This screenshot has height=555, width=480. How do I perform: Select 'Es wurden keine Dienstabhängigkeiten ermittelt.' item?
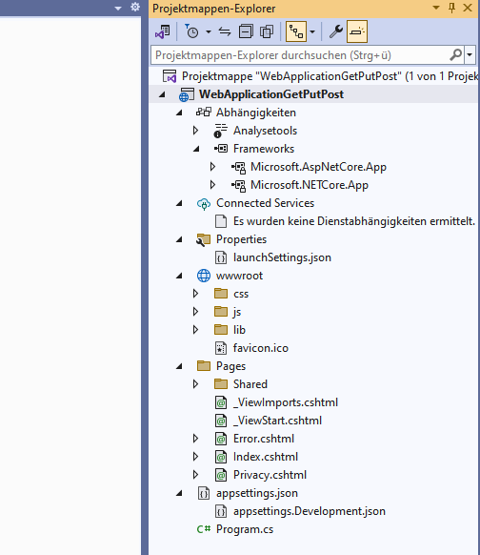pyautogui.click(x=354, y=221)
